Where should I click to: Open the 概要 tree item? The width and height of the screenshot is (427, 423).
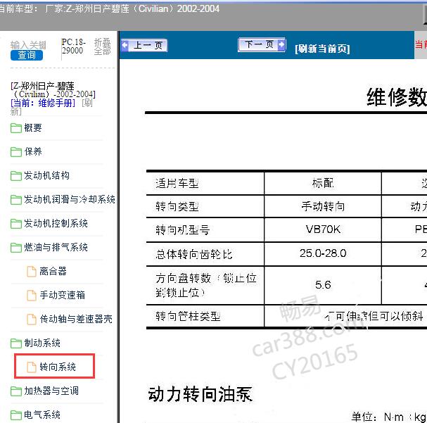[33, 127]
